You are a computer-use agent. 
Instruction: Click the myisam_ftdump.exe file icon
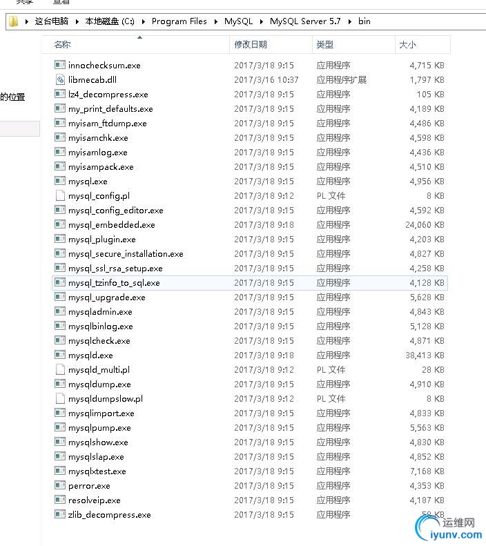click(x=60, y=123)
